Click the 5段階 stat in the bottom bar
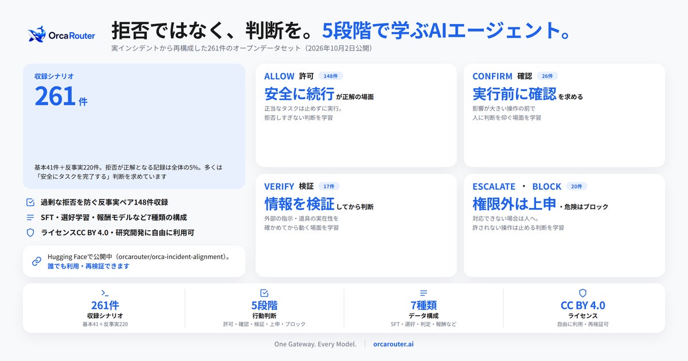Image resolution: width=688 pixels, height=361 pixels. [x=264, y=305]
